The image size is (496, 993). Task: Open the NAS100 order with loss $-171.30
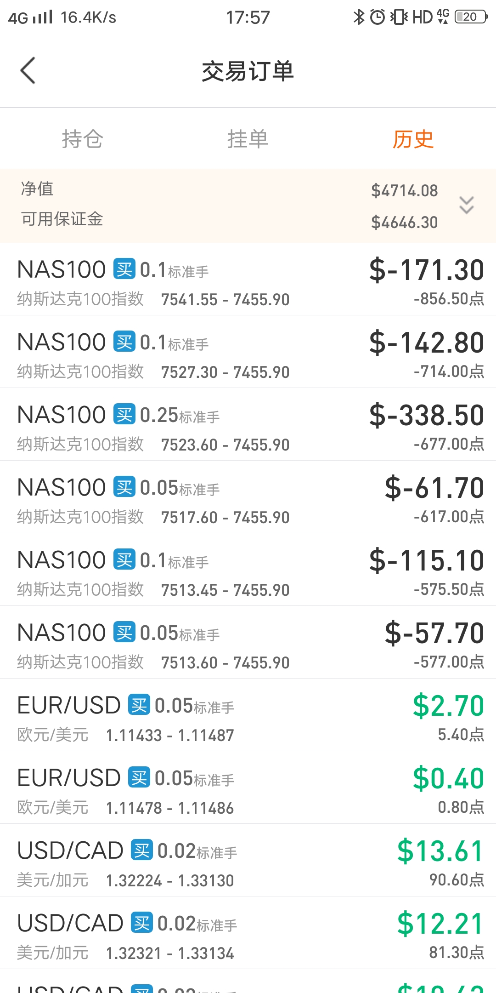coord(248,280)
